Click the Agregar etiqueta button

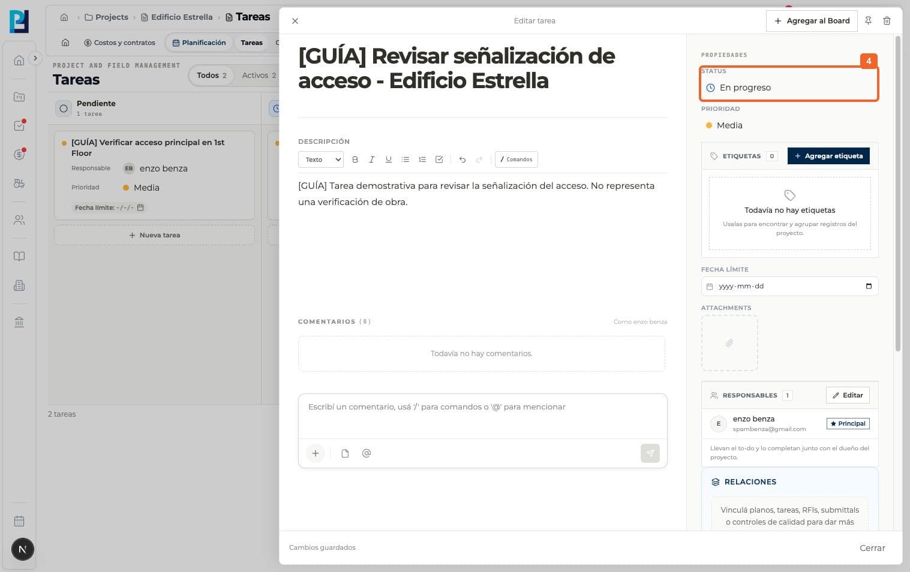point(828,156)
